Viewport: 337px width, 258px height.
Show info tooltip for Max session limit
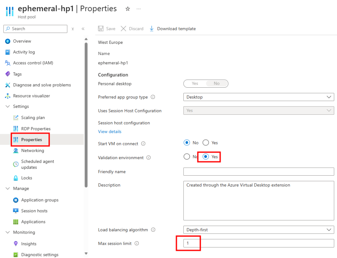137,244
